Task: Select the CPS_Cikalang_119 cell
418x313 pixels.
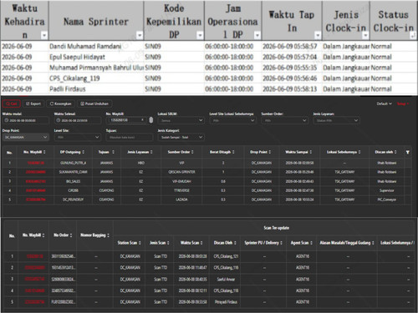Action: (x=96, y=78)
